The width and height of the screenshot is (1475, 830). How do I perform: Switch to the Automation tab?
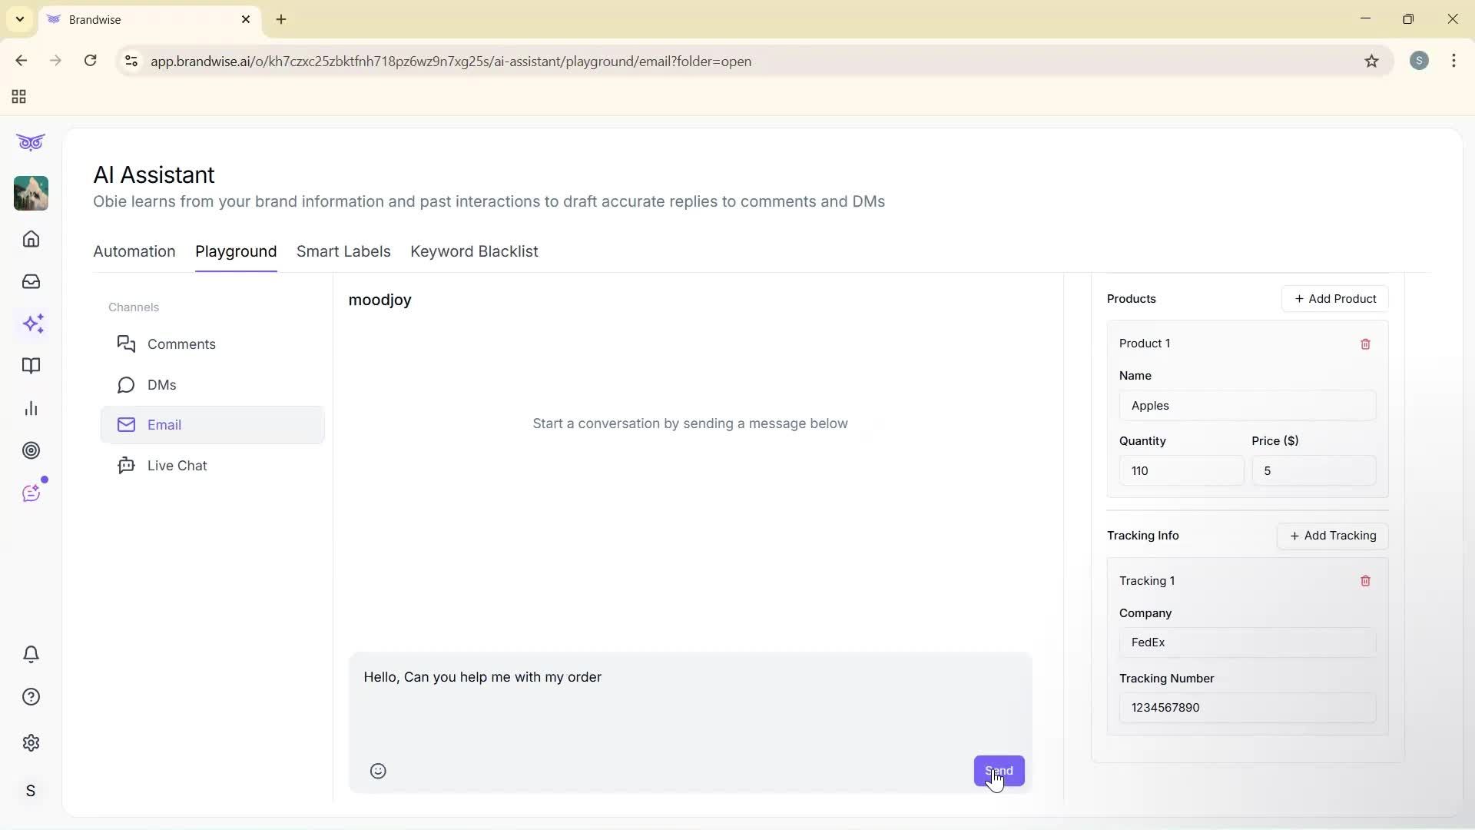pos(134,251)
